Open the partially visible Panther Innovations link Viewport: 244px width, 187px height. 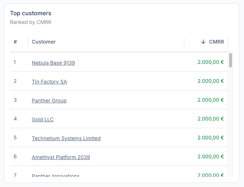56,175
